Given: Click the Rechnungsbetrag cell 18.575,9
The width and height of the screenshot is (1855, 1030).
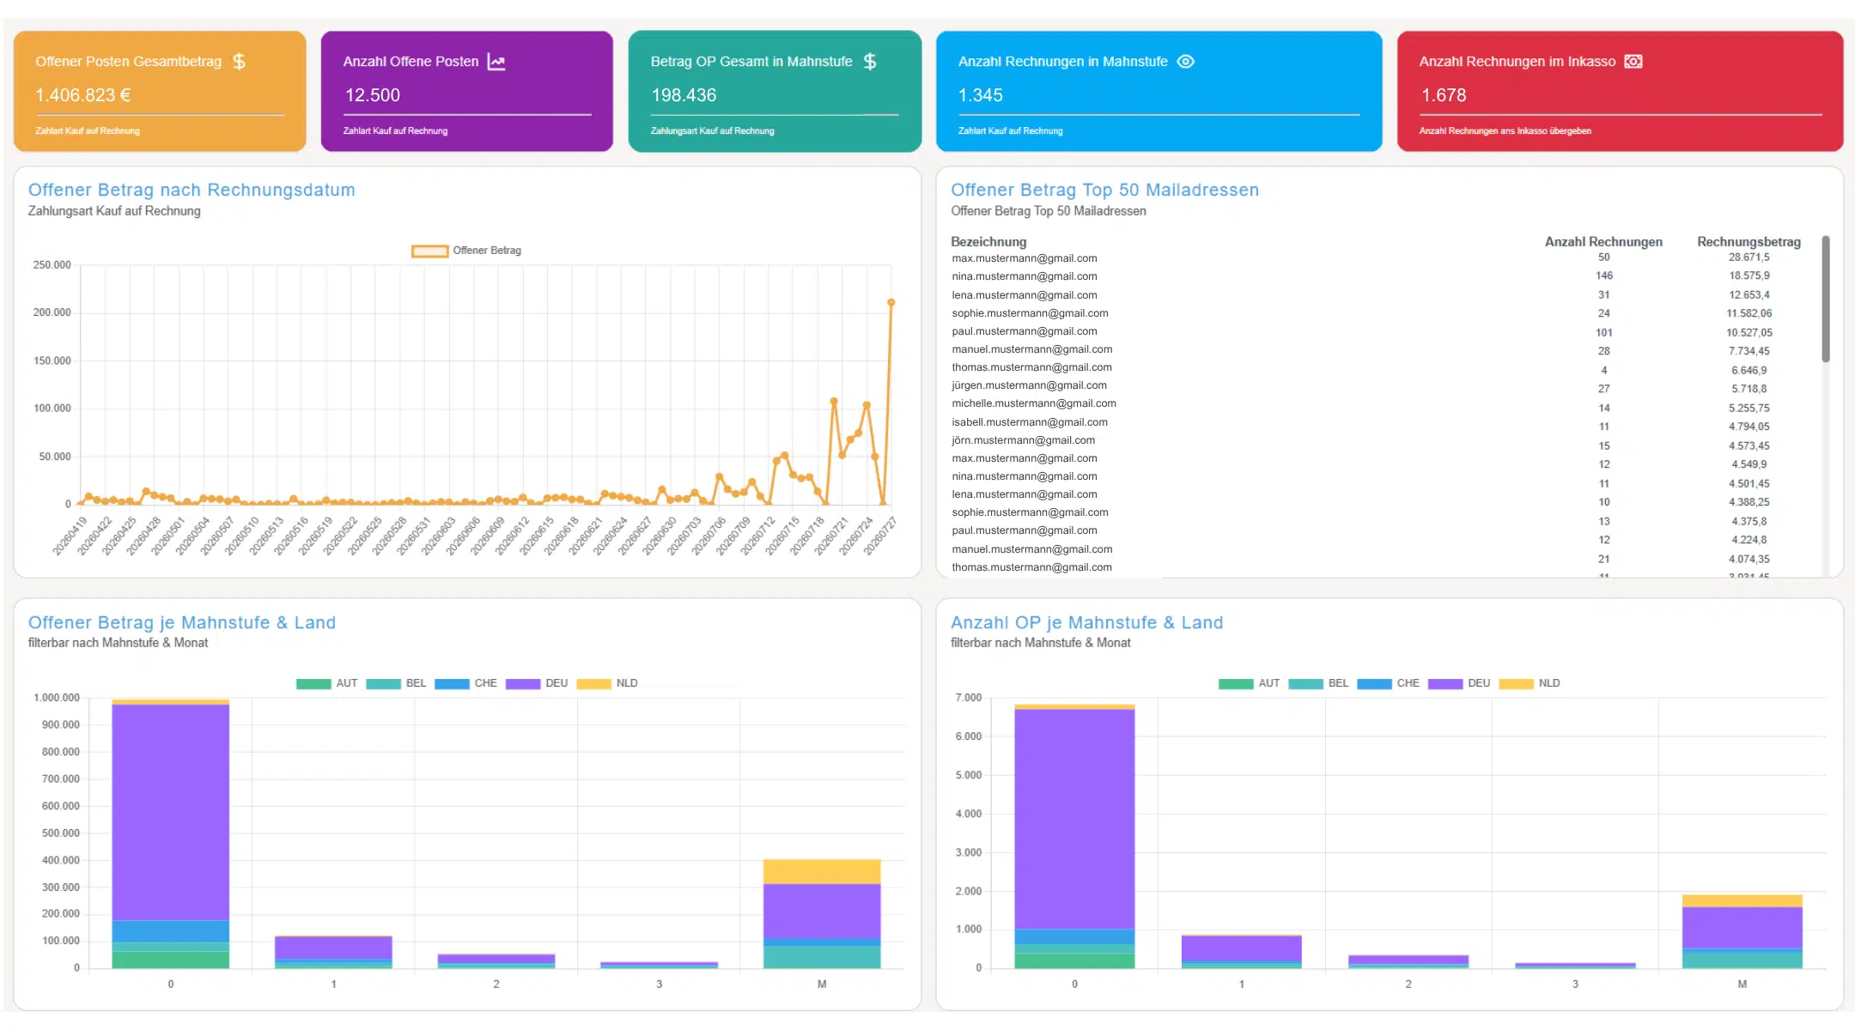Looking at the screenshot, I should point(1749,276).
